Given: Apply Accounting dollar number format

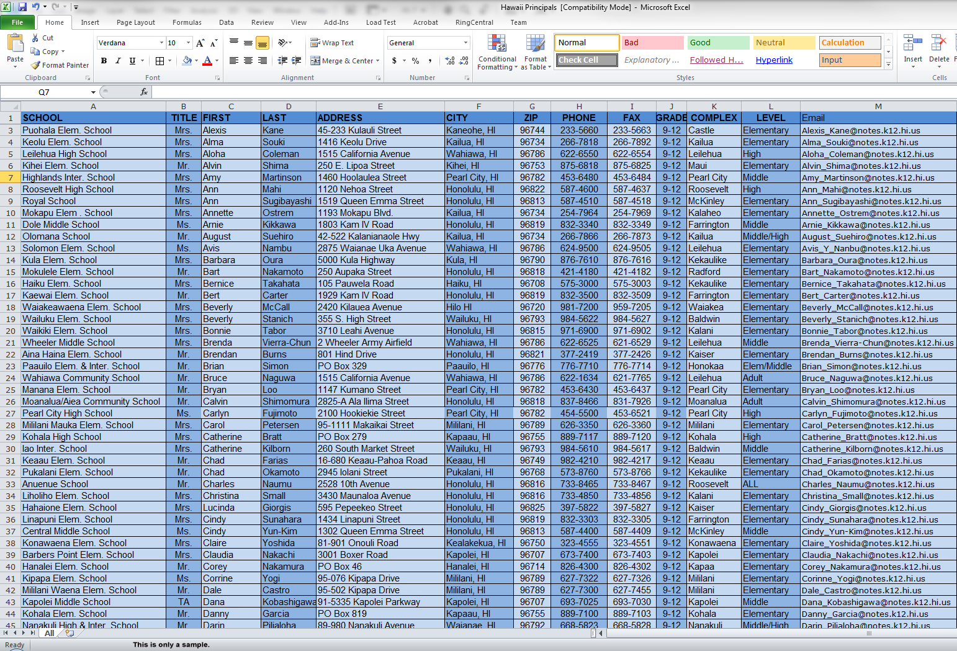Looking at the screenshot, I should point(394,61).
